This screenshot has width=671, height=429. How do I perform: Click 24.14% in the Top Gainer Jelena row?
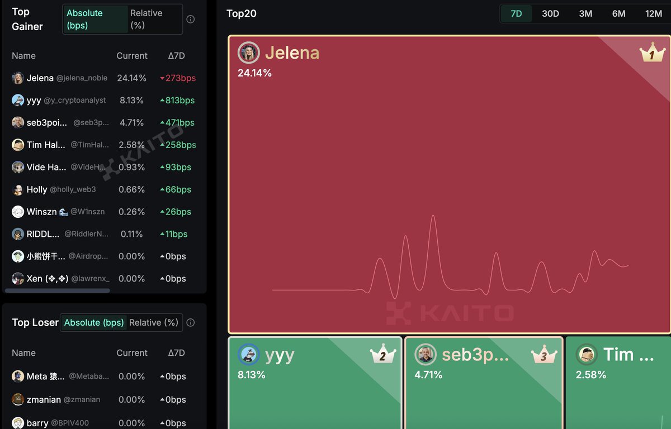tap(132, 78)
